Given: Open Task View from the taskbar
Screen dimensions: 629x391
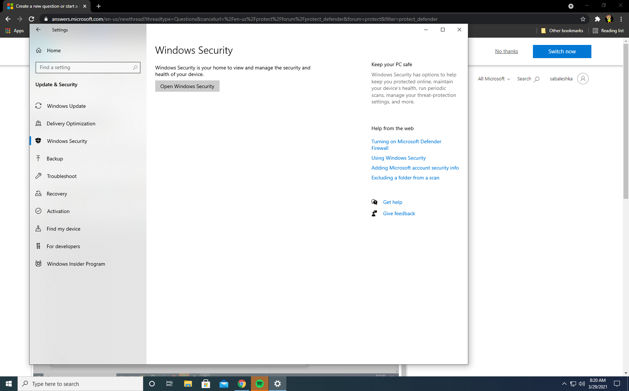Looking at the screenshot, I should pos(169,384).
